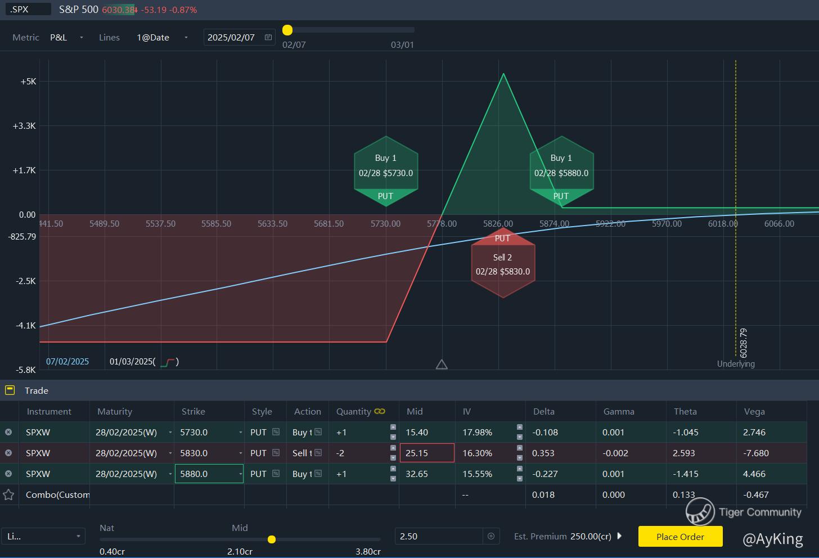Remove the 5830.0 strike leg row
Viewport: 819px width, 558px height.
click(x=8, y=453)
